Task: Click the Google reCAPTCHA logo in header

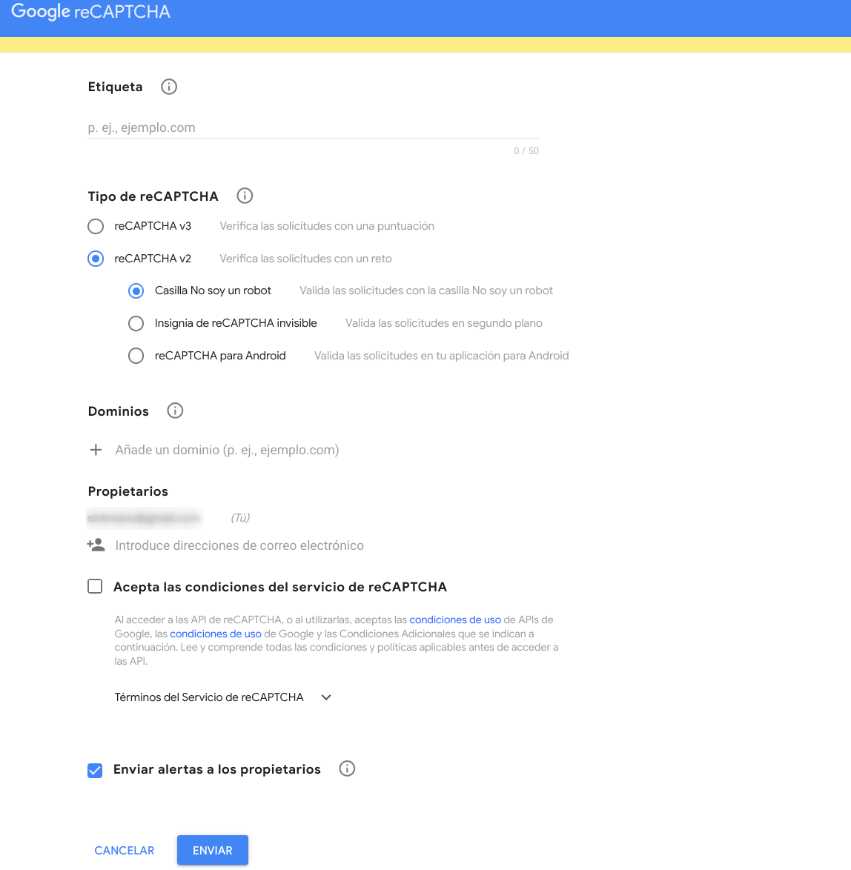Action: [91, 12]
